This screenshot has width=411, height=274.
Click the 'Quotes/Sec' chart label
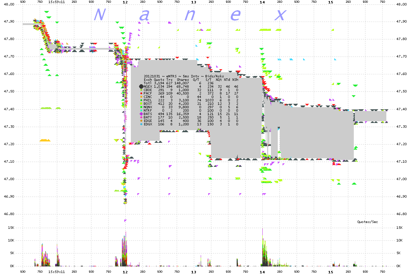[x=368, y=222]
